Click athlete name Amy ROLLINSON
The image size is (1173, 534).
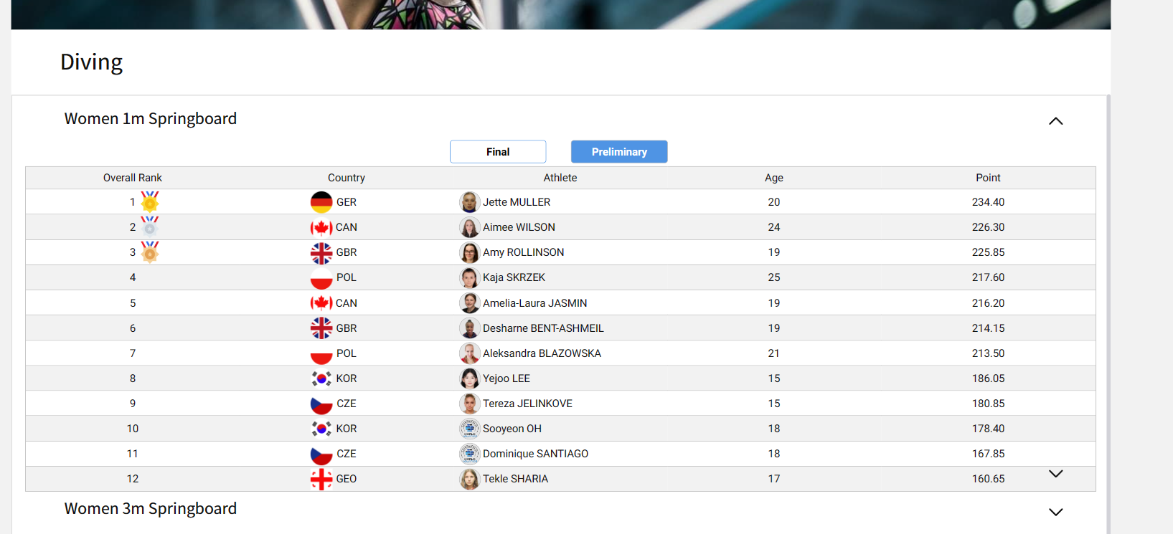[524, 252]
